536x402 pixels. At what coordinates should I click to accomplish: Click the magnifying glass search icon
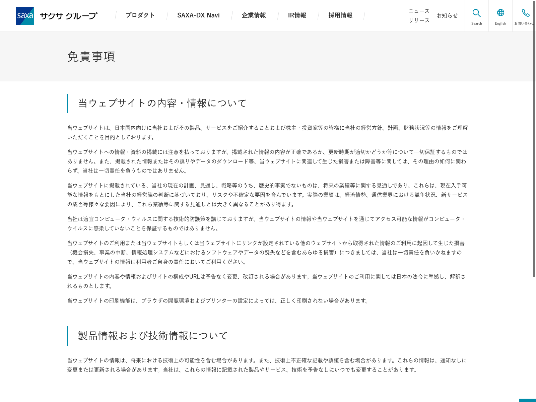click(476, 13)
